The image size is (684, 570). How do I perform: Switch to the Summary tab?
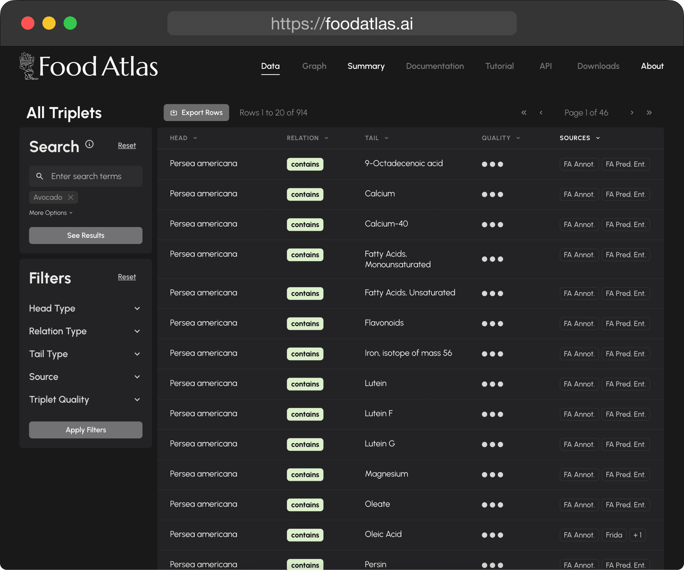point(366,66)
